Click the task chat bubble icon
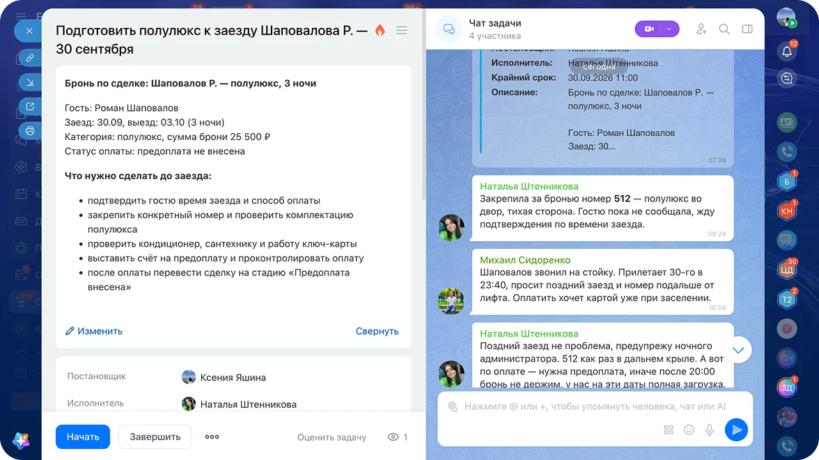This screenshot has width=819, height=460. 449,29
